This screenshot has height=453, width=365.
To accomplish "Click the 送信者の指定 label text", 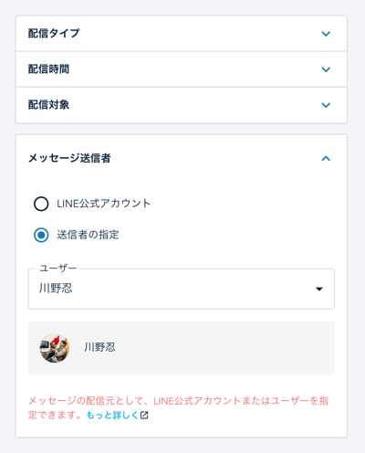I will click(88, 235).
